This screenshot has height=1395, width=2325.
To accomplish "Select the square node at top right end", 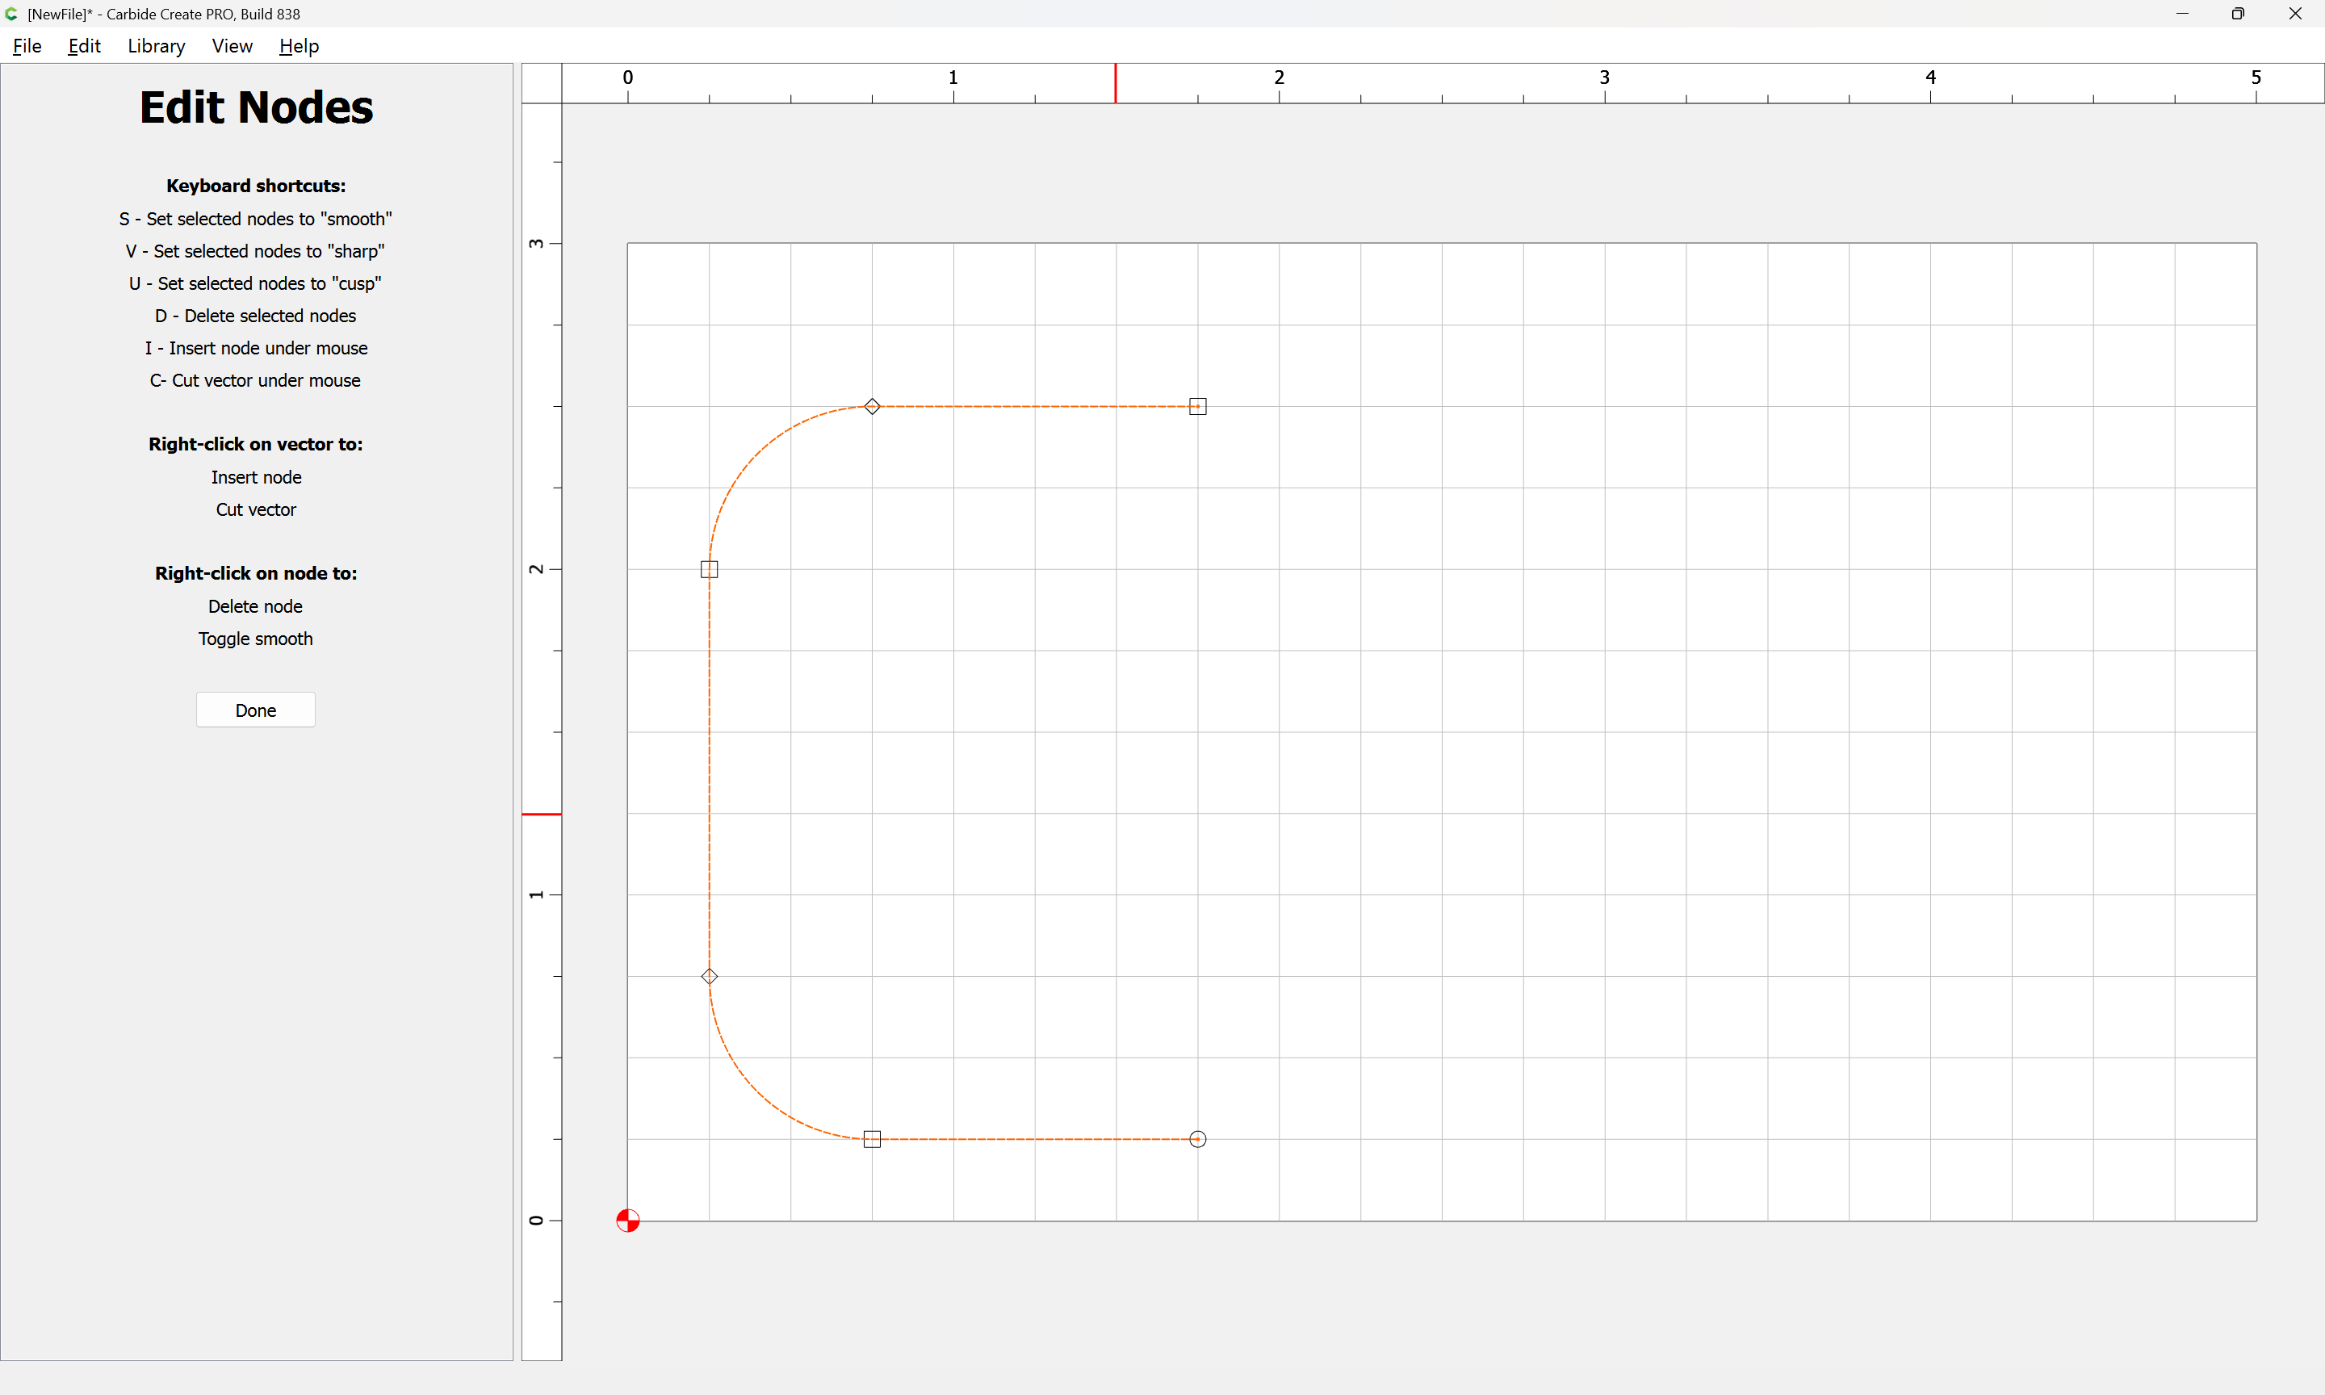I will [1197, 406].
